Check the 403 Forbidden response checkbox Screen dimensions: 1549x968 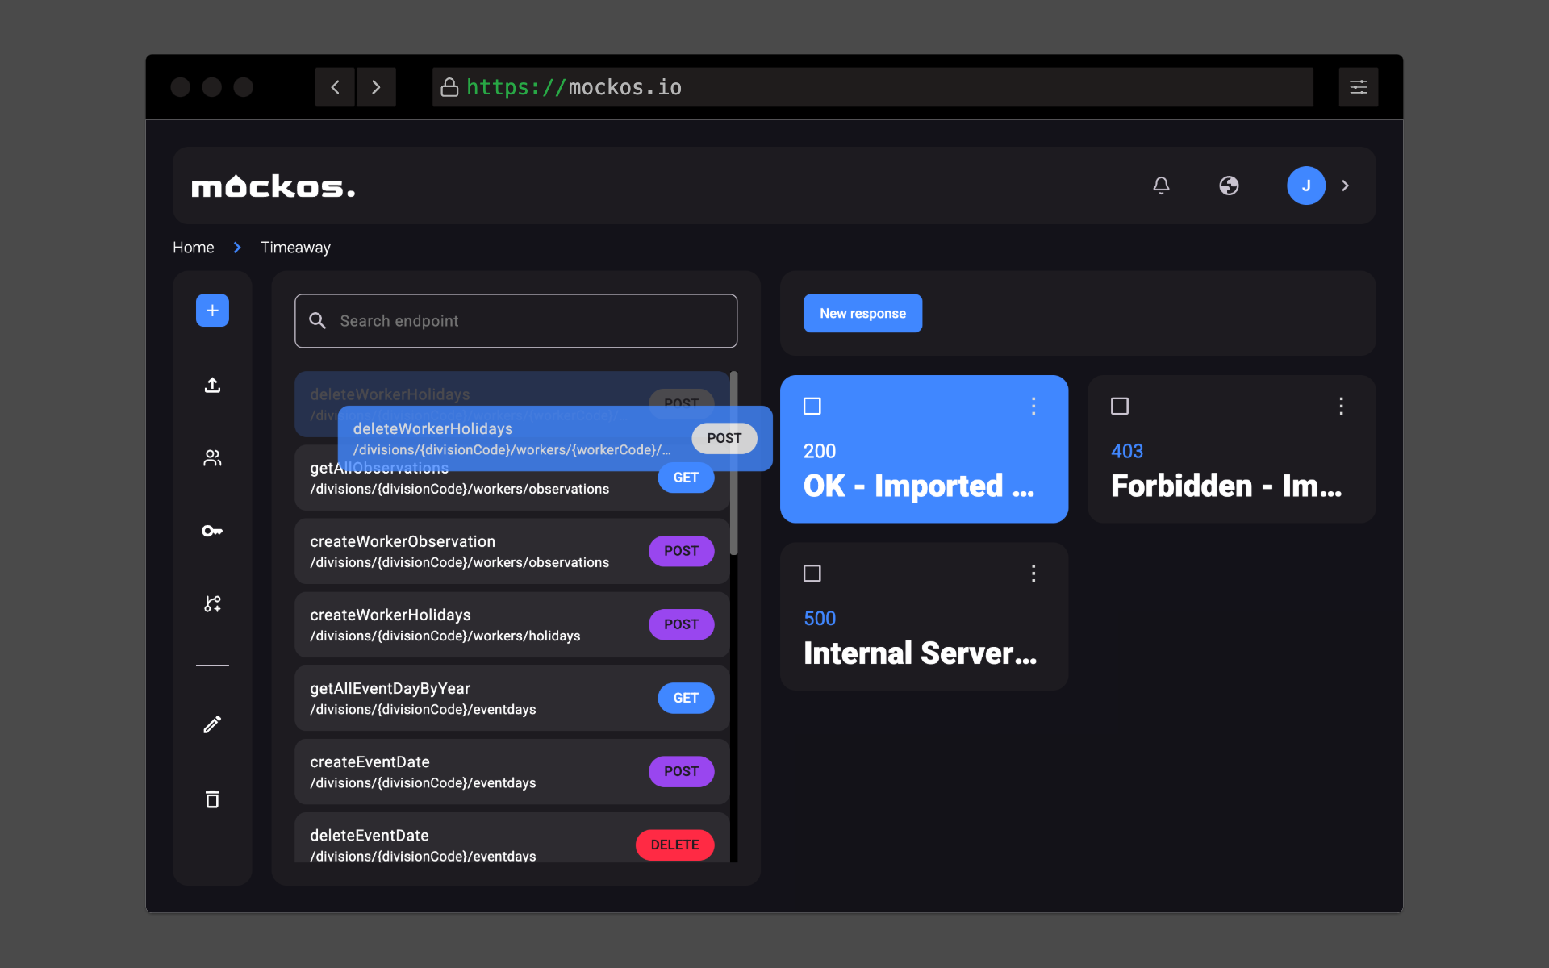[x=1120, y=406]
